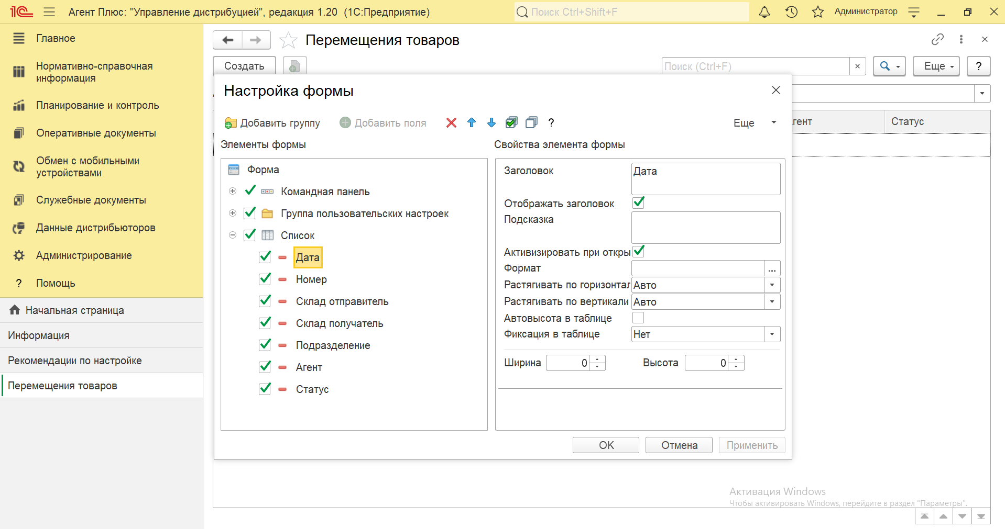
Task: Toggle visibility checkbox for Командная панель
Action: pos(250,190)
